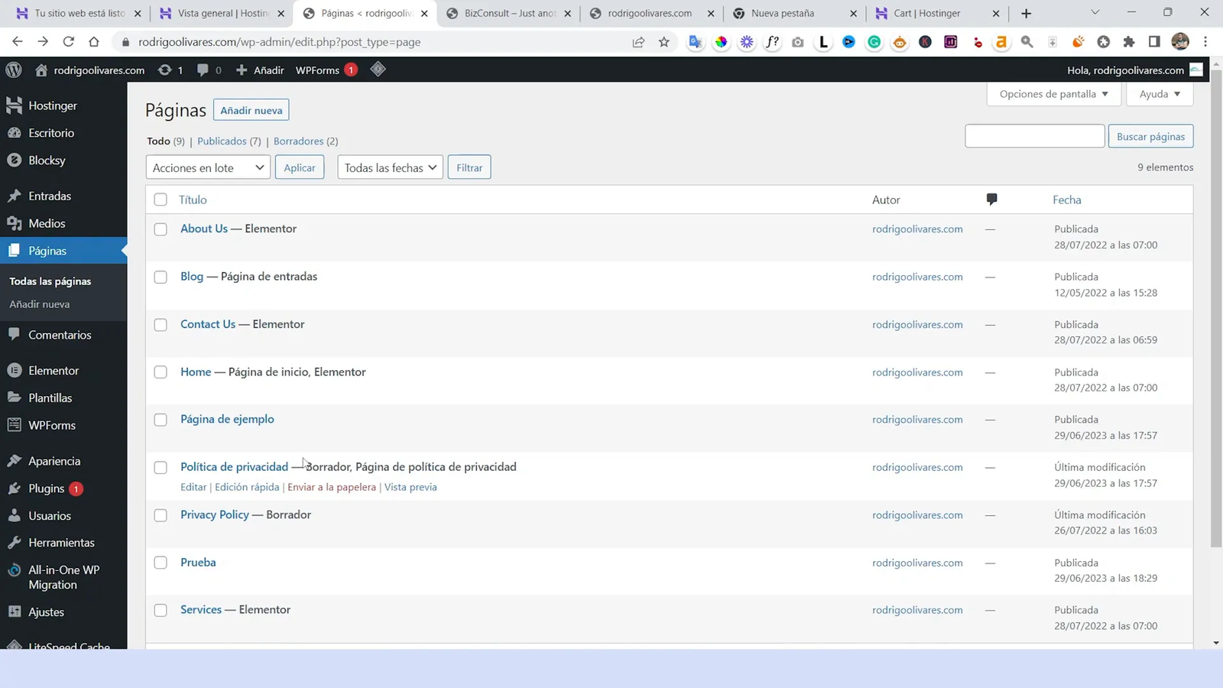The width and height of the screenshot is (1223, 688).
Task: Switch to the Borradores filter view
Action: click(x=298, y=141)
